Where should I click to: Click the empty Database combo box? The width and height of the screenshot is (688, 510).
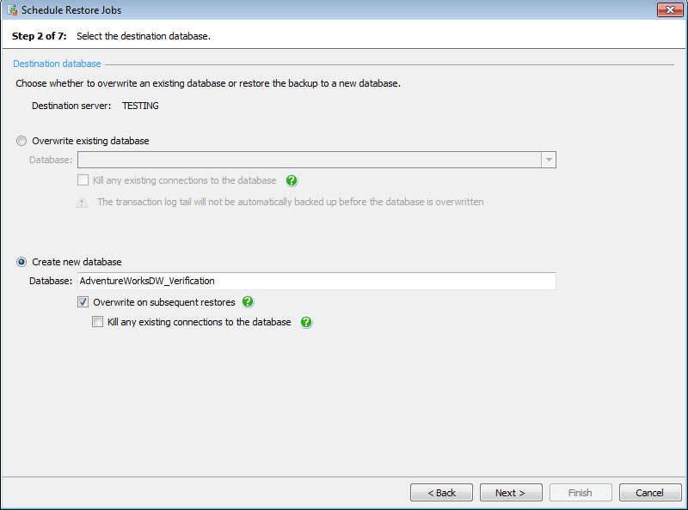(x=310, y=159)
